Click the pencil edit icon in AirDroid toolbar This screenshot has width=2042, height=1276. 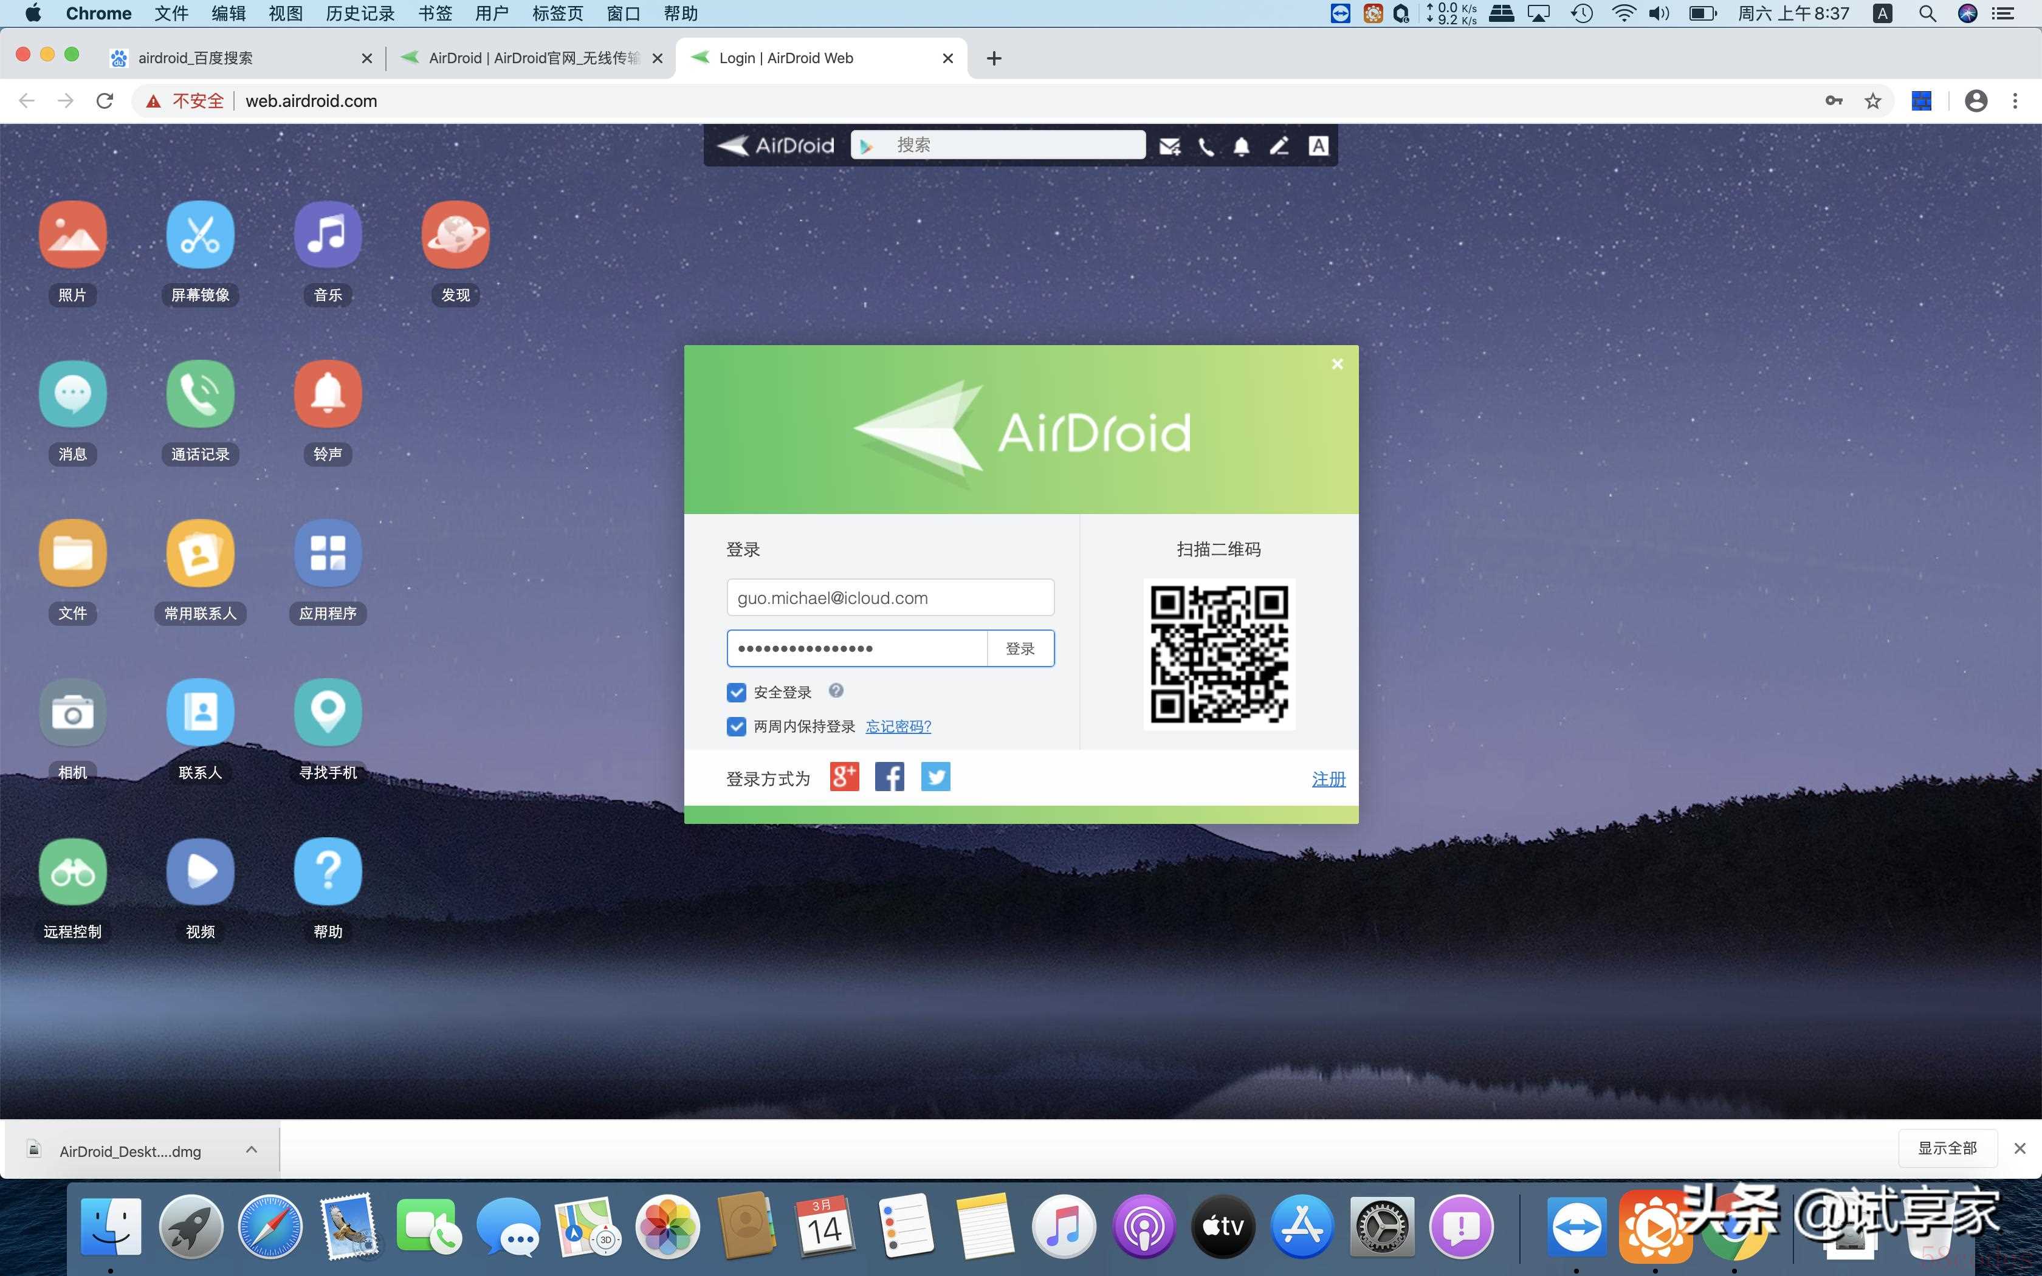coord(1279,146)
